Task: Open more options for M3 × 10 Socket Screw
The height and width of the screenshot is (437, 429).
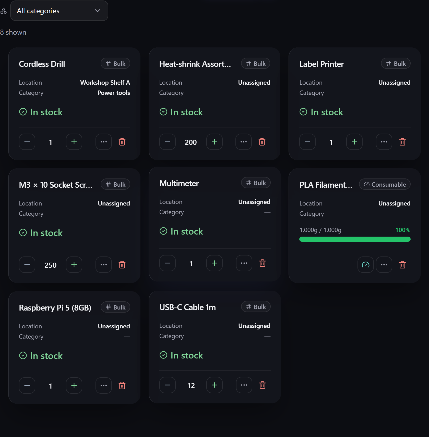Action: (x=104, y=265)
